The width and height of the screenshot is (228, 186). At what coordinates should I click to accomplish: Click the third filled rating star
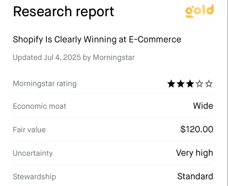[x=190, y=84]
